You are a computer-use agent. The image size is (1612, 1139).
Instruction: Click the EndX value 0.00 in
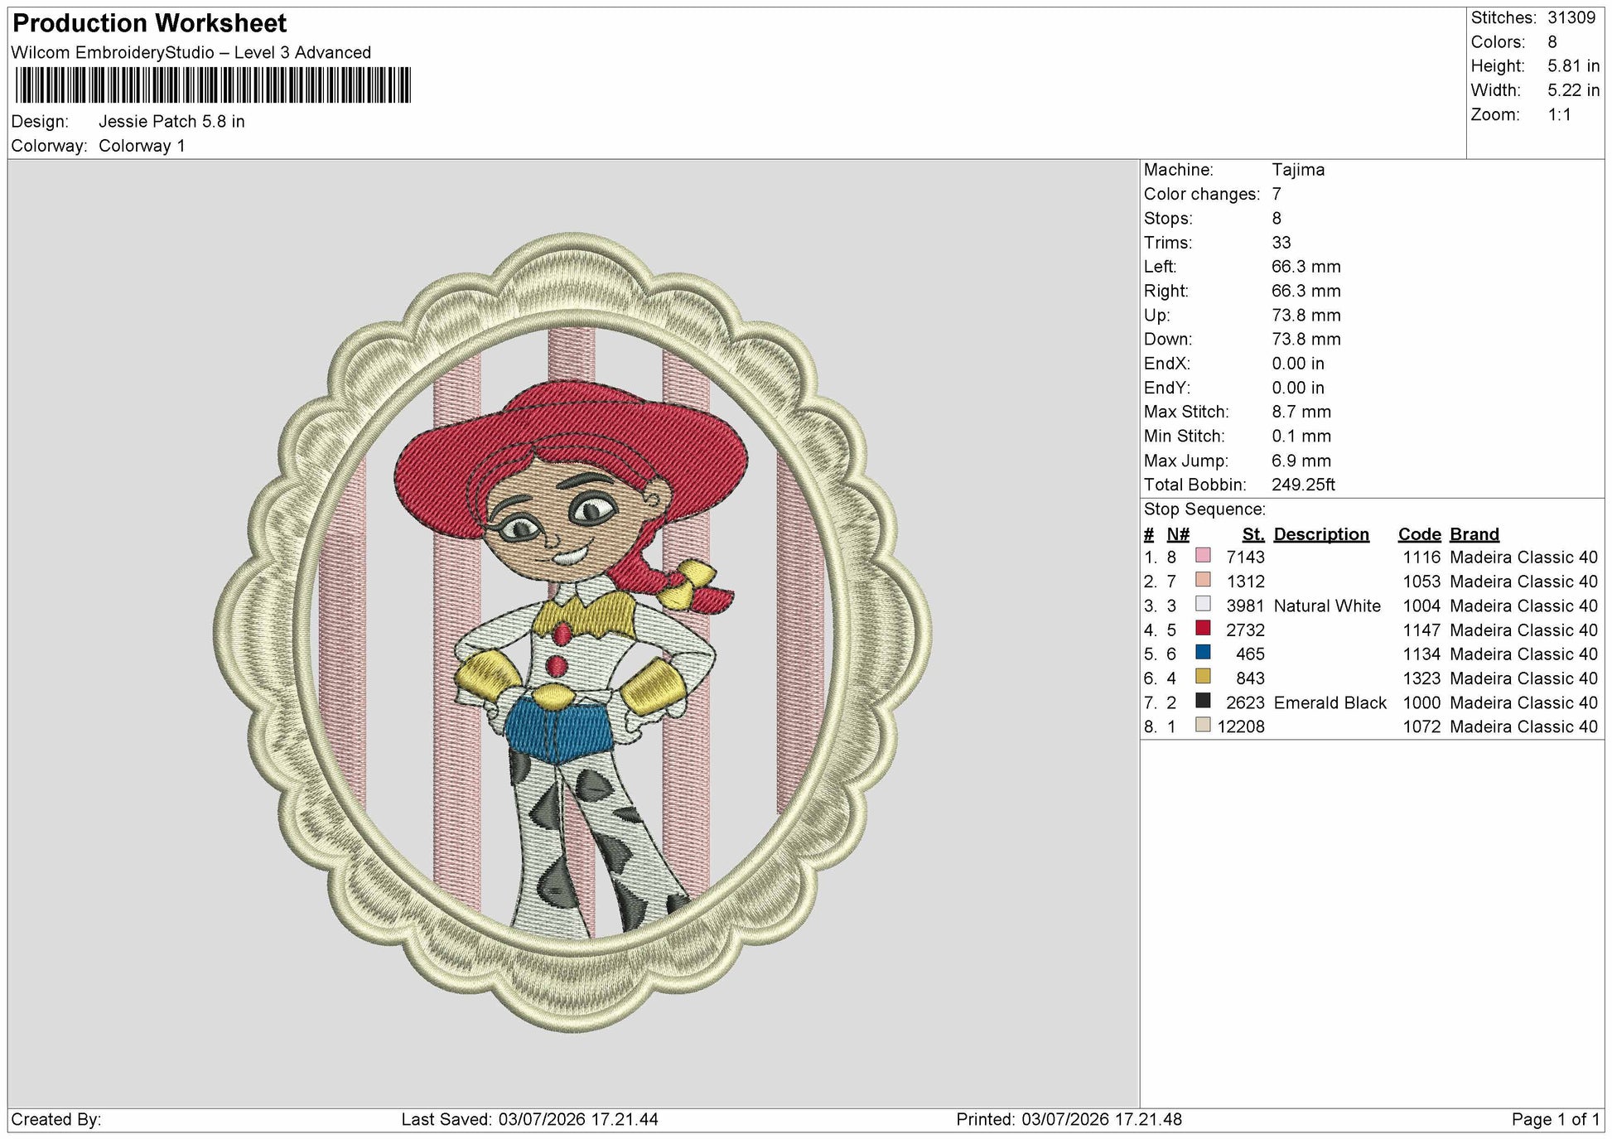[1298, 364]
